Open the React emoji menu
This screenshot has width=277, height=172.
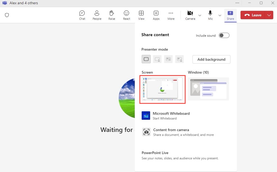click(x=127, y=15)
